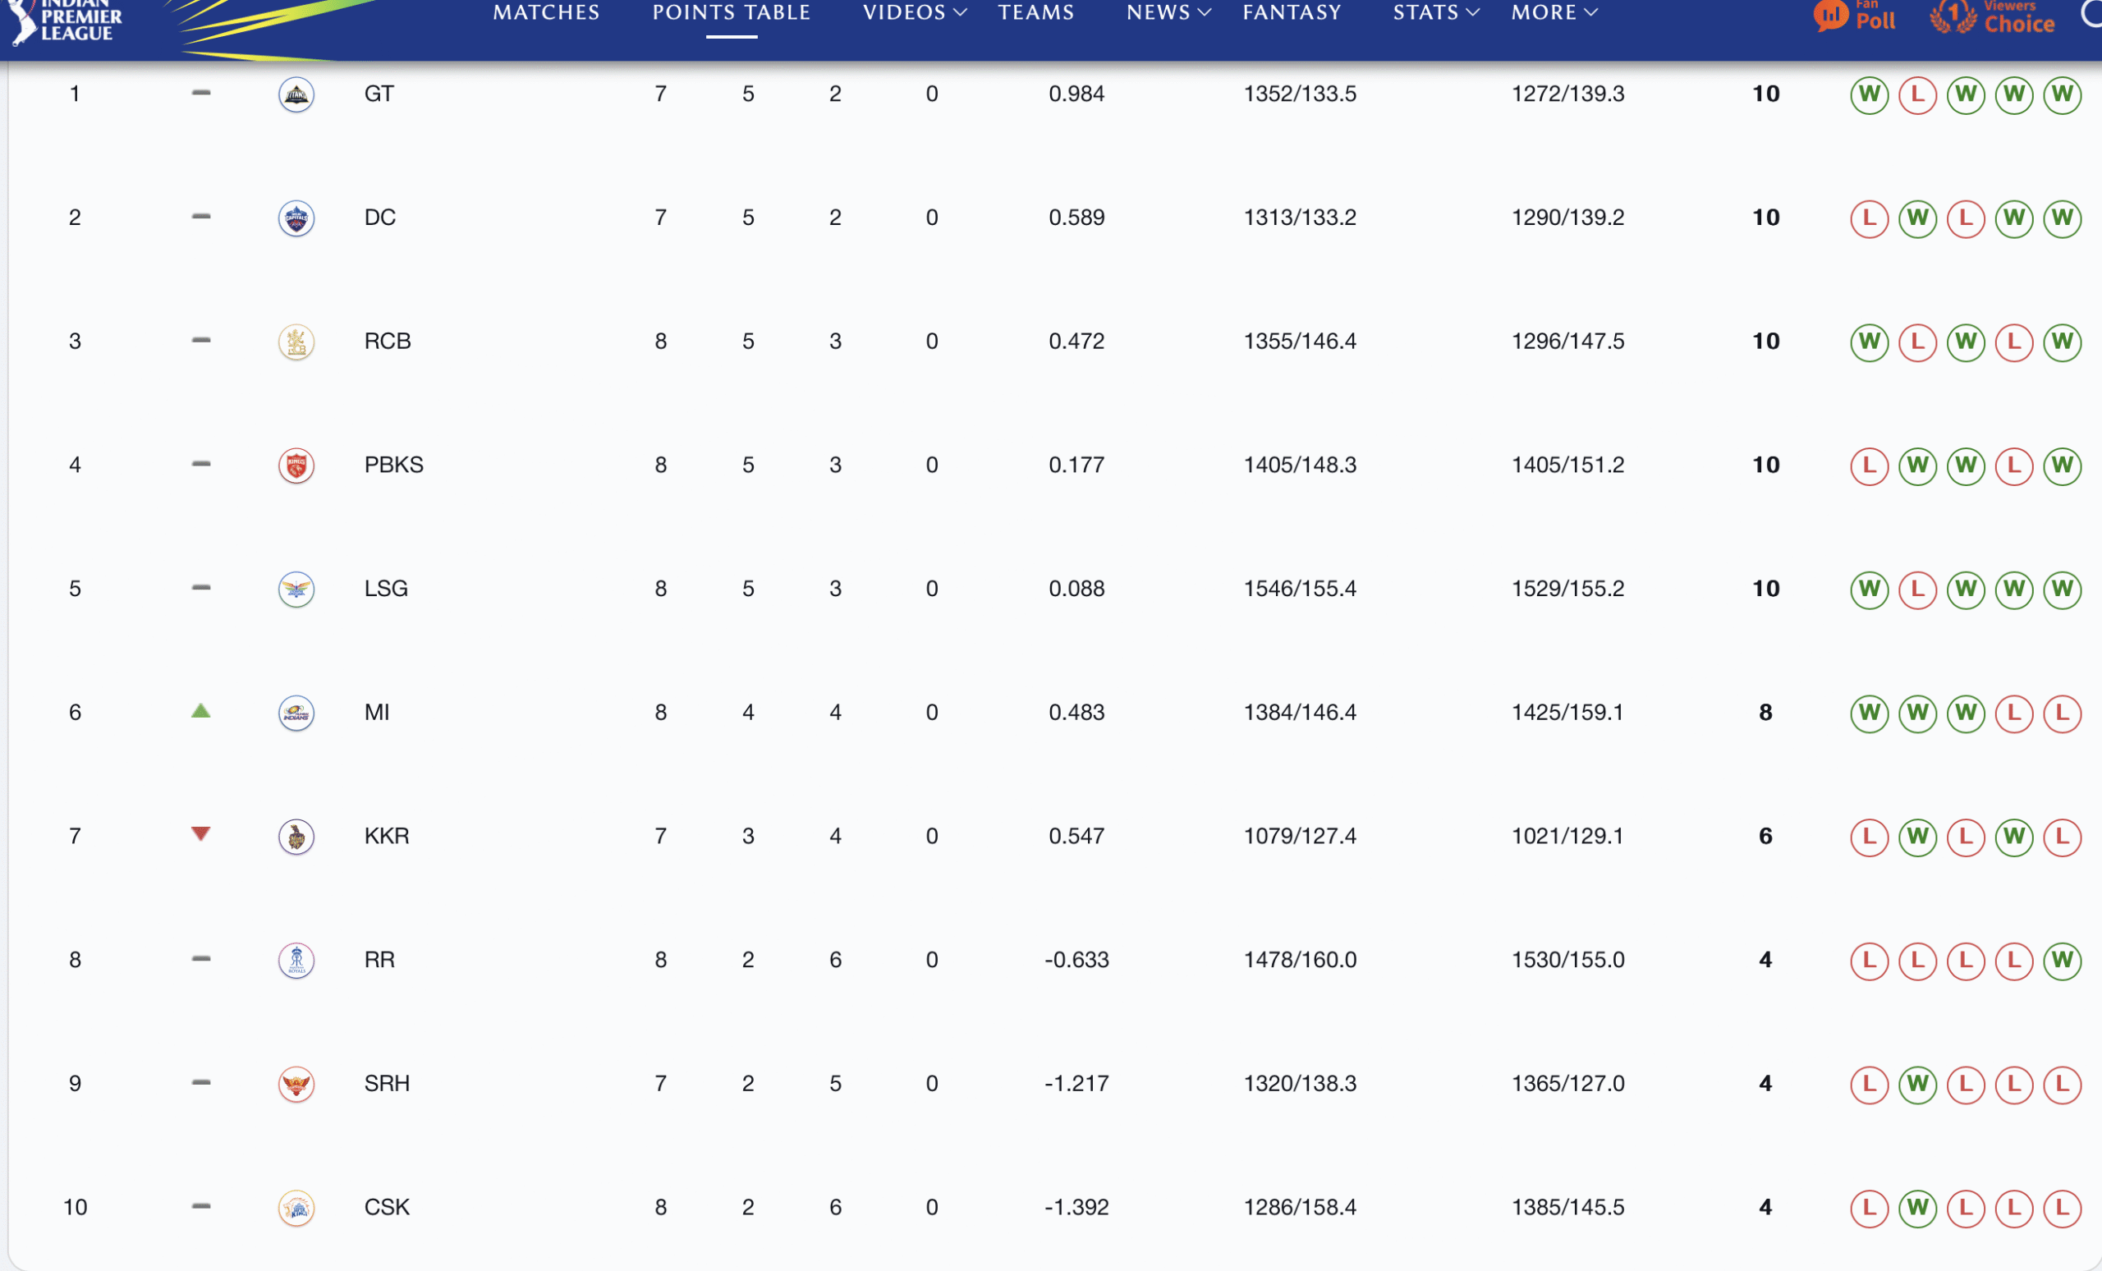2102x1271 pixels.
Task: Click the DC team crest
Action: [296, 218]
